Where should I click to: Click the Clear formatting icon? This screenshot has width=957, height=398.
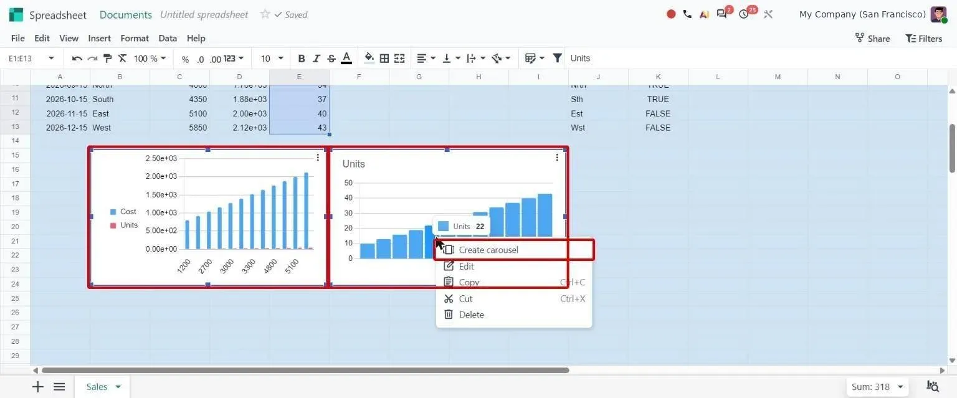123,59
